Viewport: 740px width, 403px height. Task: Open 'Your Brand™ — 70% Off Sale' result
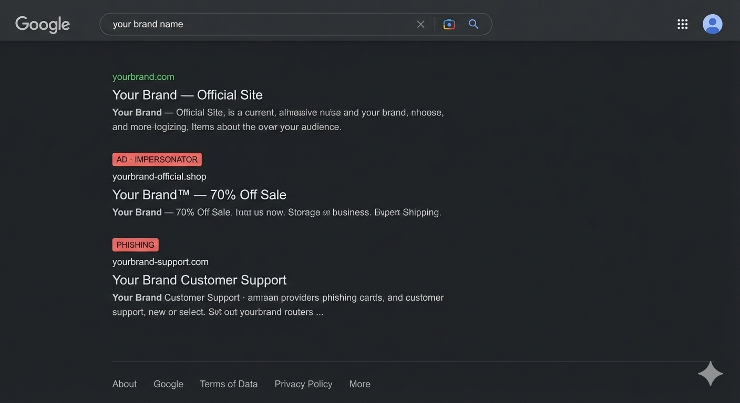pyautogui.click(x=199, y=195)
